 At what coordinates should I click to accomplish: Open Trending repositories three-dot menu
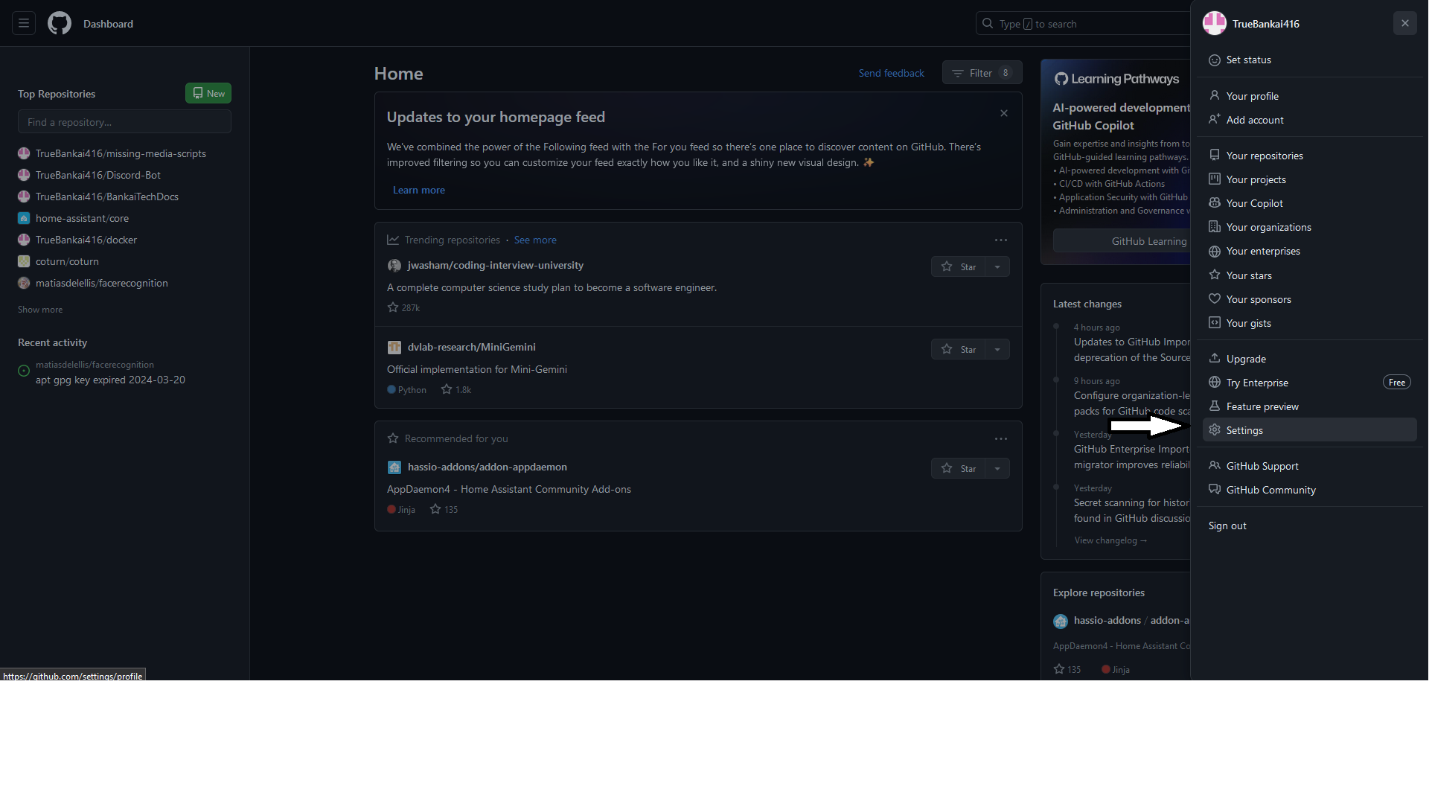(1000, 240)
